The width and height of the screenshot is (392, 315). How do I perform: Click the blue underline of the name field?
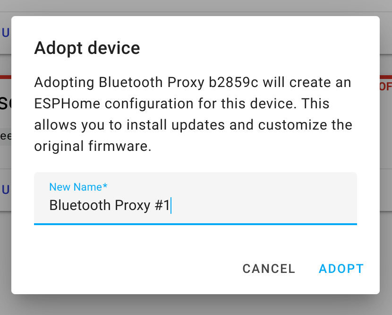tap(196, 224)
